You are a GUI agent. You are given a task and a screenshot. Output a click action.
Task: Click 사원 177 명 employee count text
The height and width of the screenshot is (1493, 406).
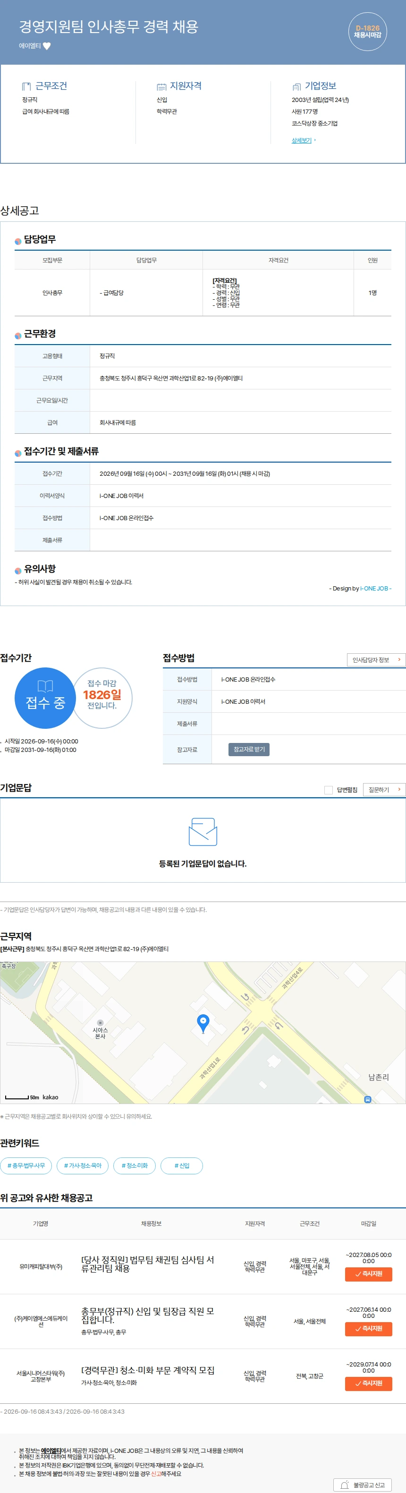point(304,112)
